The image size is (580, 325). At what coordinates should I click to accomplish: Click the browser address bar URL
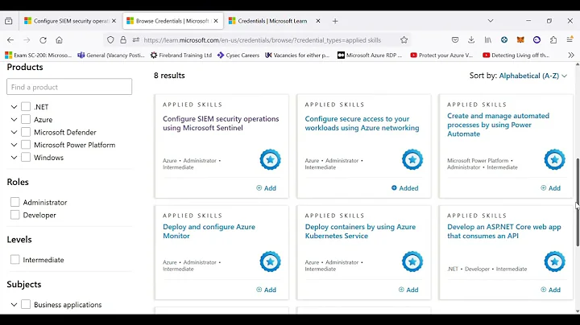(263, 40)
